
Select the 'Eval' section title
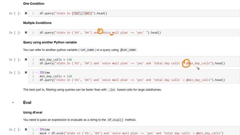pyautogui.click(x=27, y=102)
